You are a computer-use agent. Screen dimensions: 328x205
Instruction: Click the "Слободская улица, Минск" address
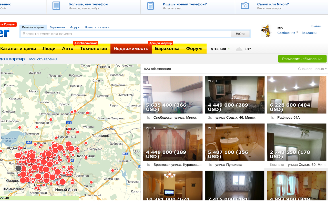175,118
